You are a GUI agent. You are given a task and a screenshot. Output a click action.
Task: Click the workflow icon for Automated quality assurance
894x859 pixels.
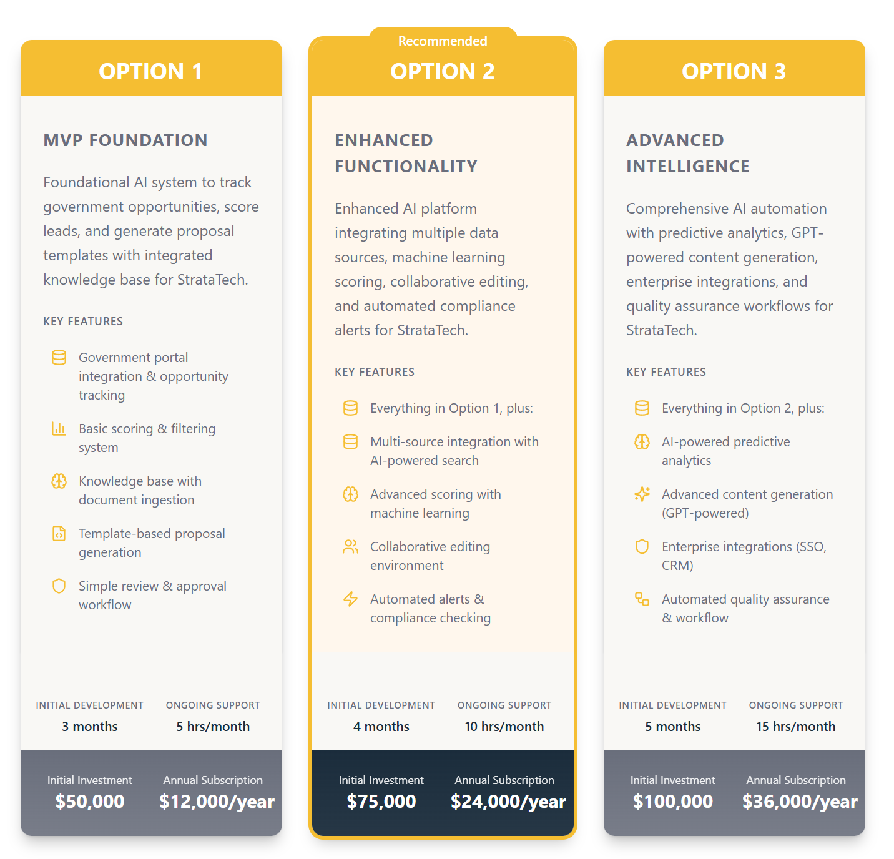(642, 599)
